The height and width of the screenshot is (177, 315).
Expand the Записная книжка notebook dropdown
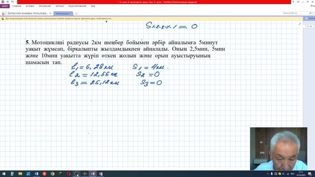pyautogui.click(x=50, y=13)
